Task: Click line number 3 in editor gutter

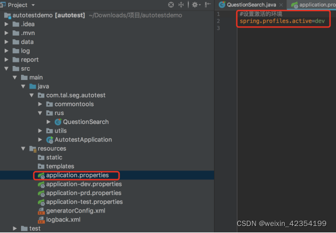Action: (218, 28)
